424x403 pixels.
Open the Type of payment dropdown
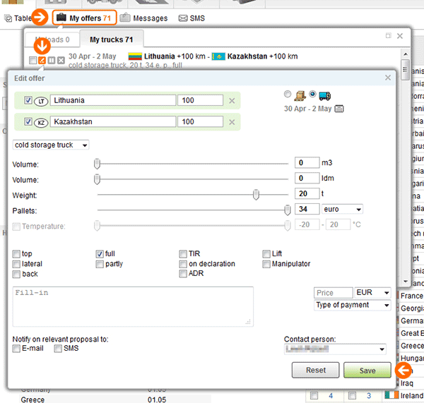352,305
